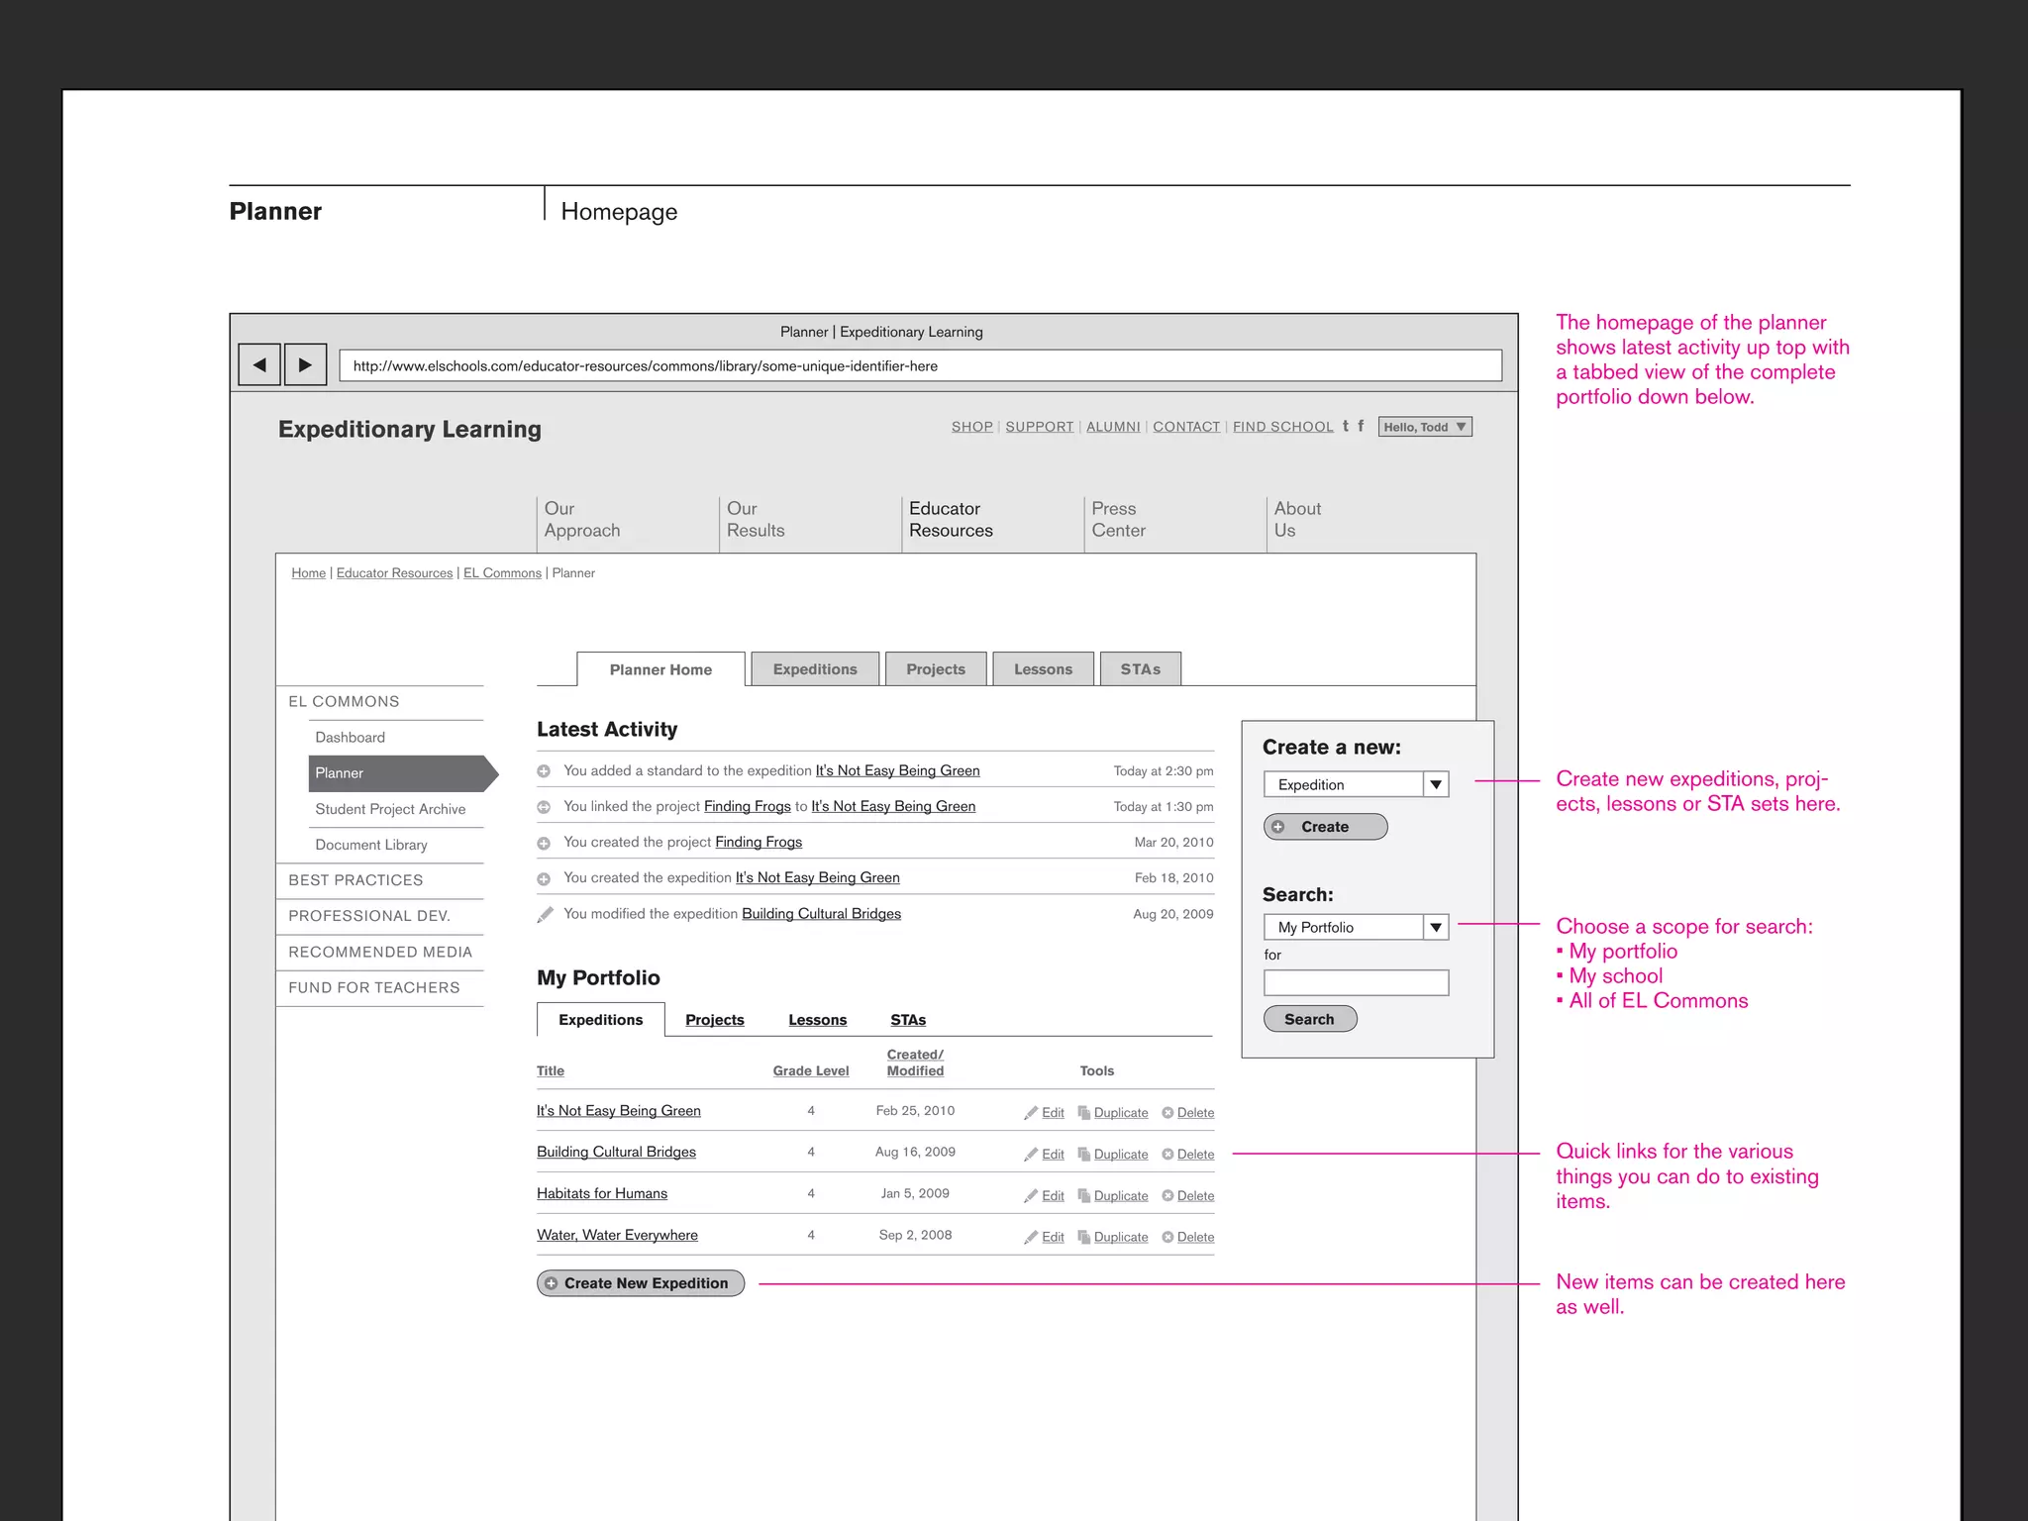The height and width of the screenshot is (1521, 2028).
Task: Select Dashboard in the EL Commons sidebar
Action: (351, 738)
